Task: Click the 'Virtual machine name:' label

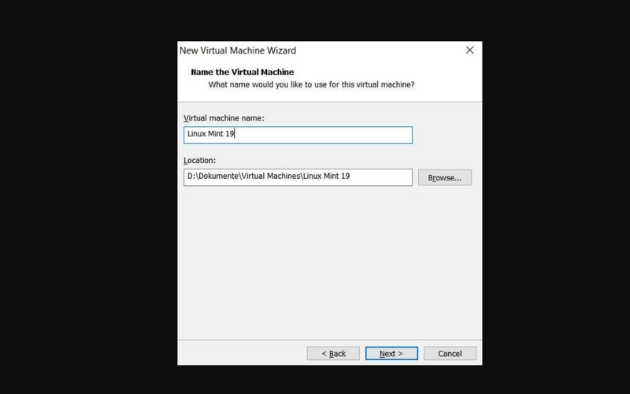Action: 224,118
